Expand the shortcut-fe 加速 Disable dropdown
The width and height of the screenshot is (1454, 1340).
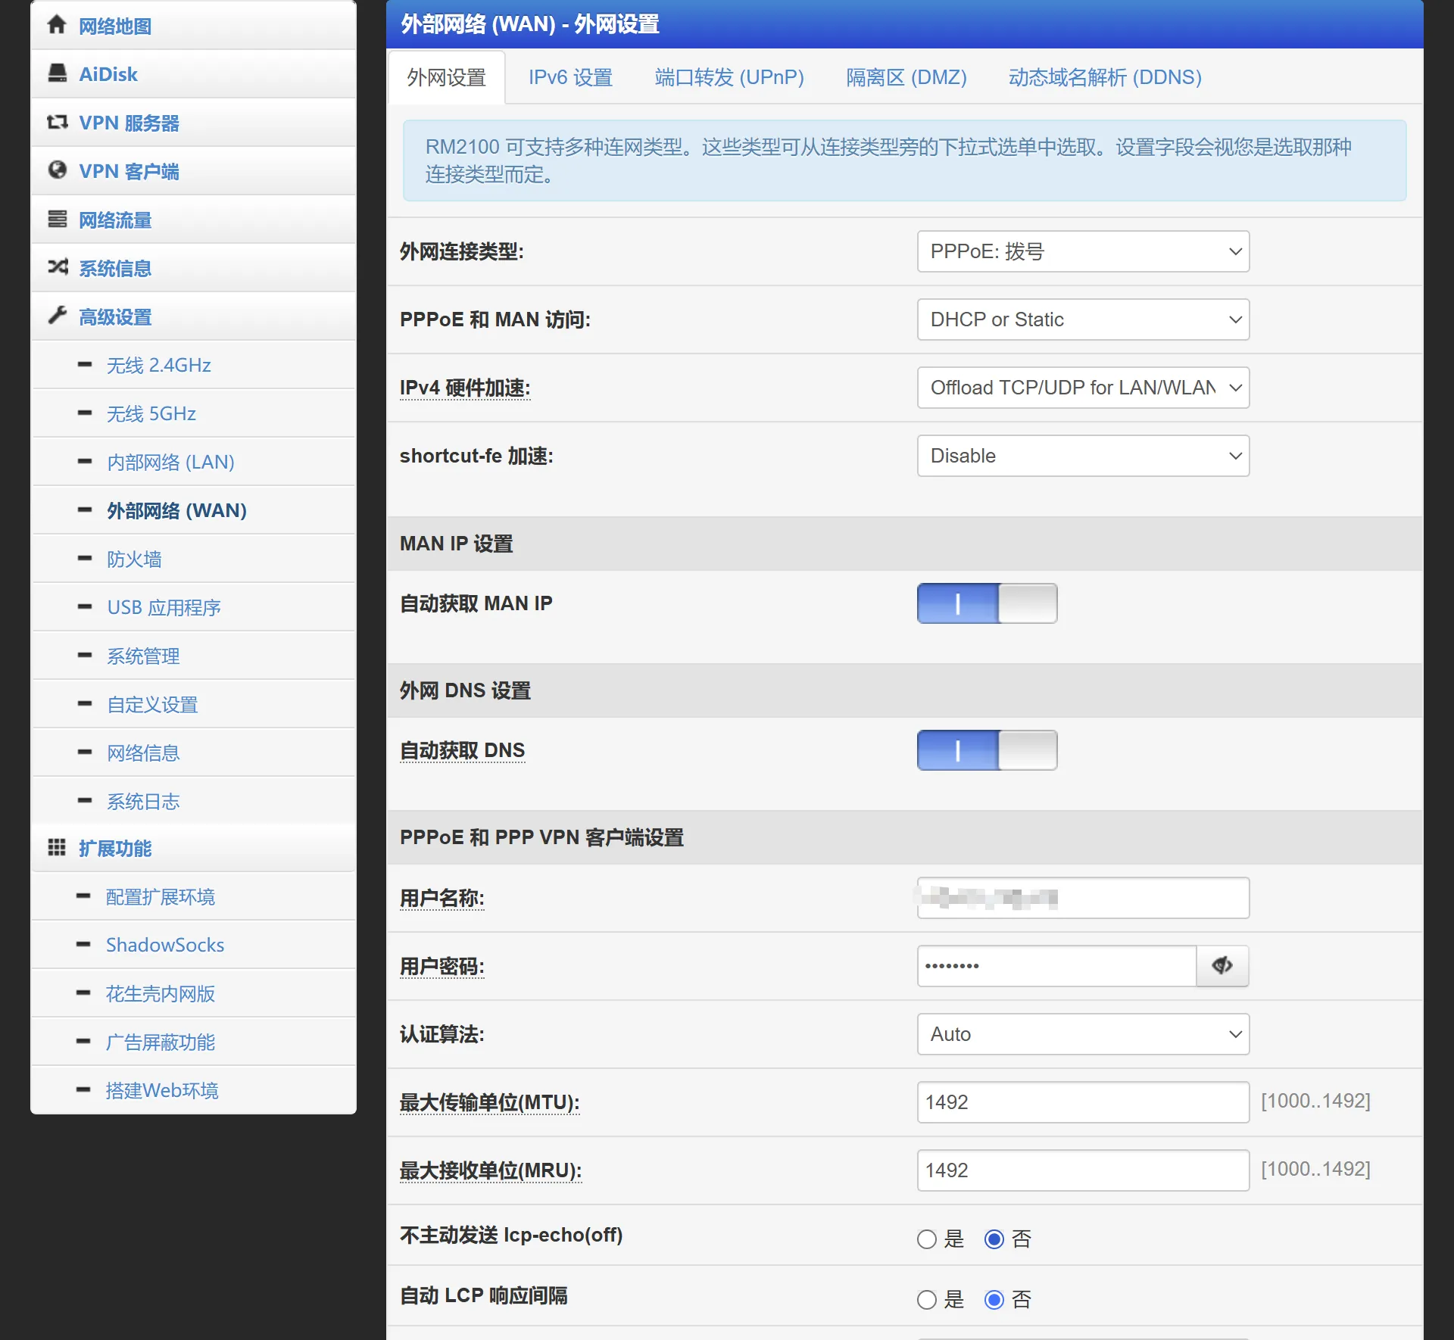(1082, 456)
